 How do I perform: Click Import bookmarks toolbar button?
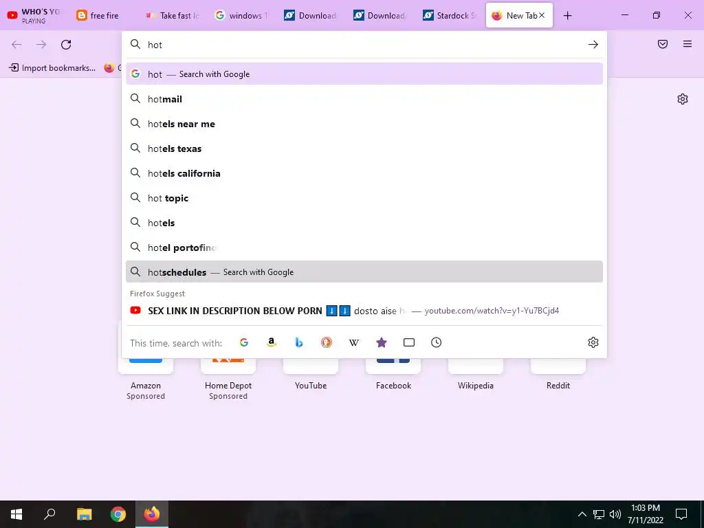click(52, 68)
